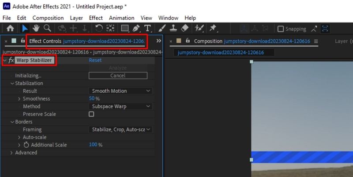Click the snap collapsed layers icon beside Snapping

pyautogui.click(x=314, y=29)
